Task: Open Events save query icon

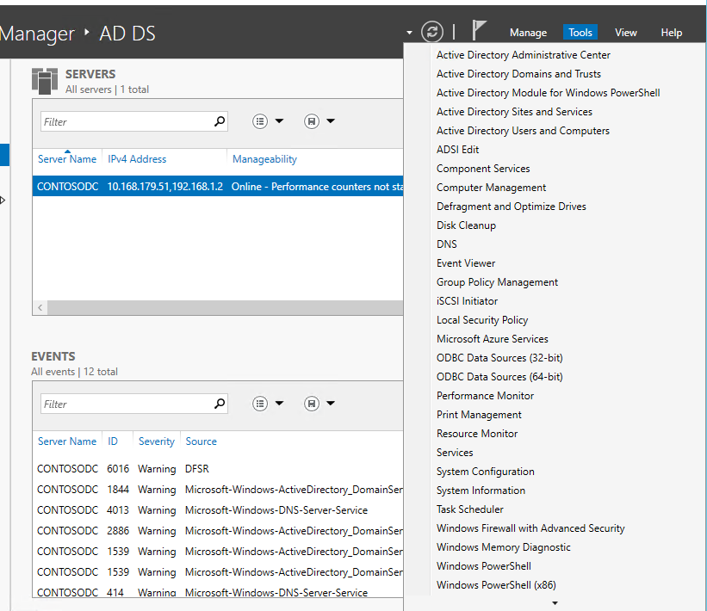Action: coord(312,404)
